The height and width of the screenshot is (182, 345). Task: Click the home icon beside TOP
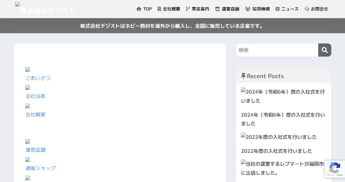coord(139,9)
